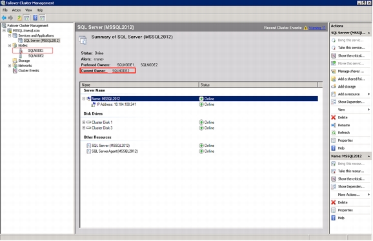This screenshot has width=373, height=241.
Task: Expand the Networks tree branch
Action: (x=10, y=66)
